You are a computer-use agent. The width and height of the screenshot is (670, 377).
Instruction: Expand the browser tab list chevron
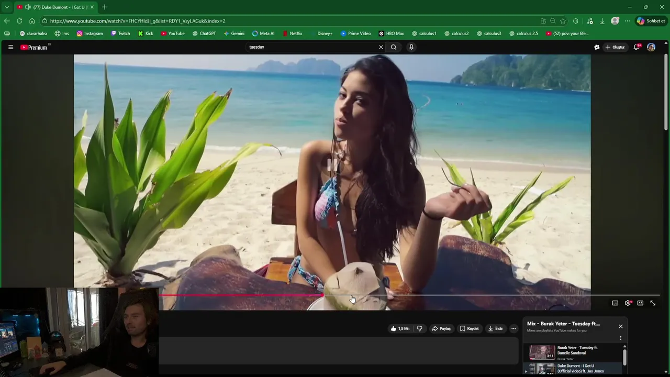(x=7, y=7)
